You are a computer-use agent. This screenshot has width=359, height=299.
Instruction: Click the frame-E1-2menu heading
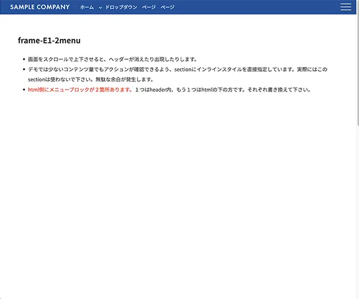[x=50, y=41]
